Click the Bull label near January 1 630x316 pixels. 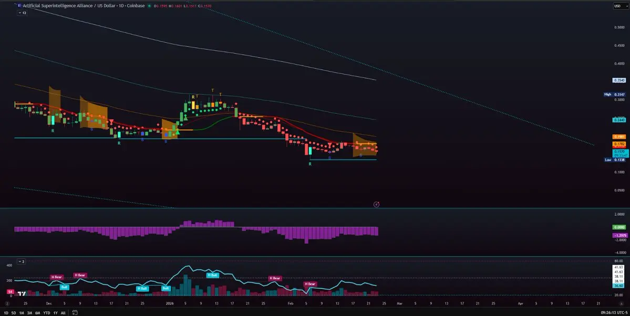[x=166, y=288]
